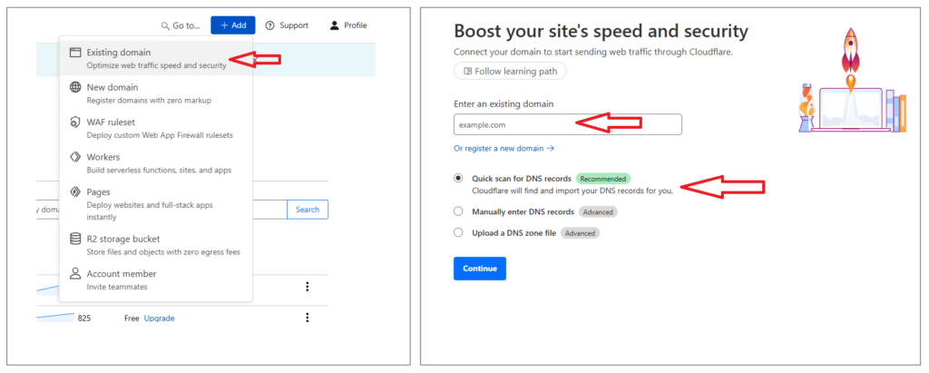Click the book icon in Follow learning path

tap(467, 71)
